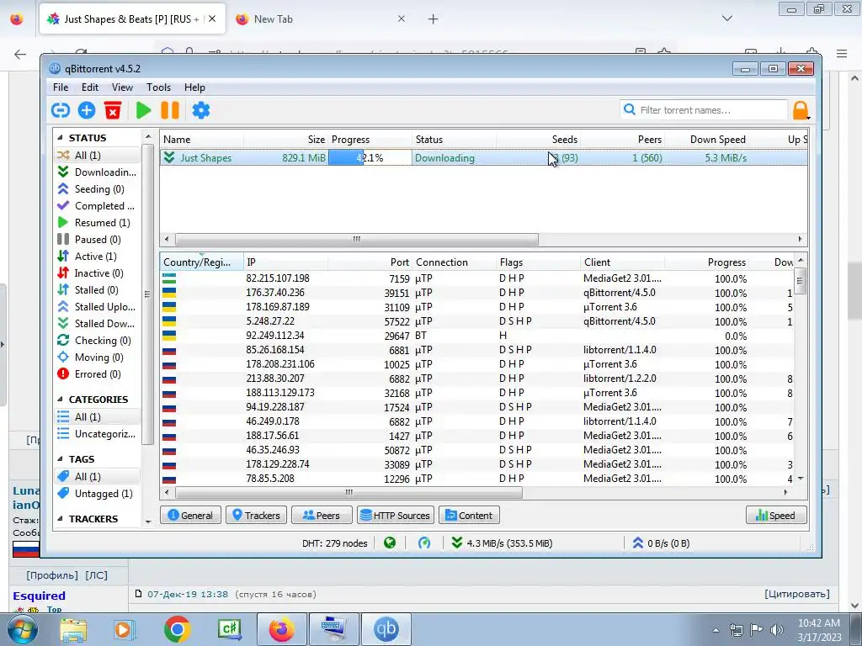Select the Inactive (0) filter
The width and height of the screenshot is (862, 646).
(x=97, y=273)
